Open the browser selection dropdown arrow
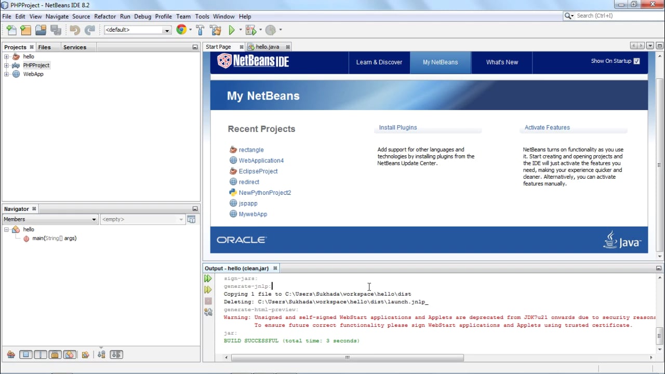The image size is (665, 374). pos(190,30)
